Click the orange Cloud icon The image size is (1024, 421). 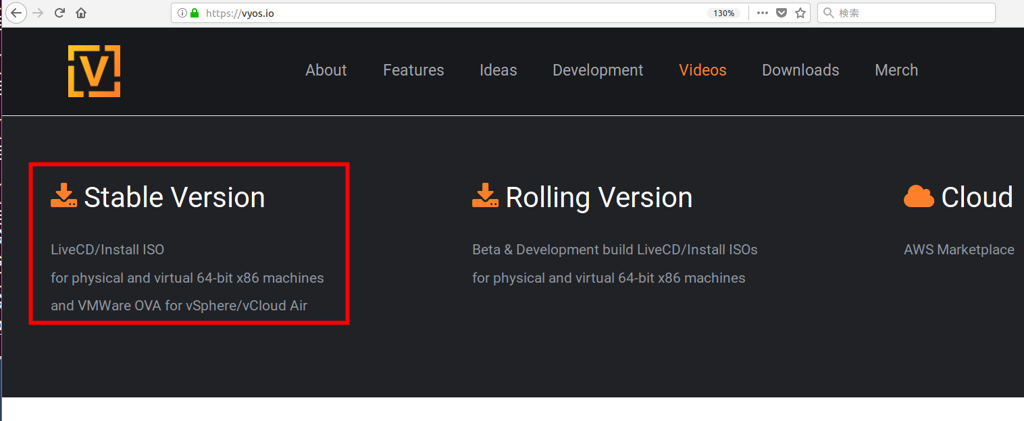pyautogui.click(x=919, y=196)
